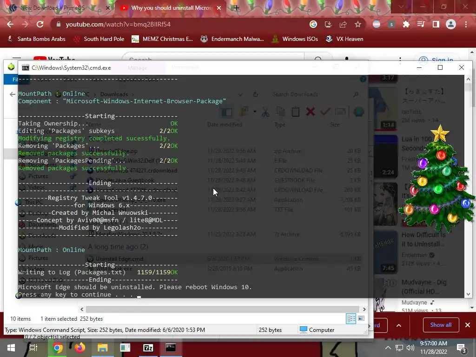Image resolution: width=476 pixels, height=357 pixels.
Task: Reload the YouTube page
Action: (x=40, y=24)
